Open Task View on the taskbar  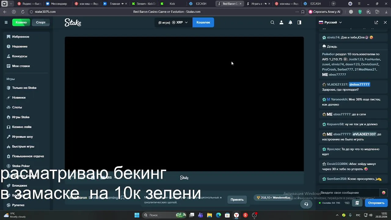coord(192,215)
